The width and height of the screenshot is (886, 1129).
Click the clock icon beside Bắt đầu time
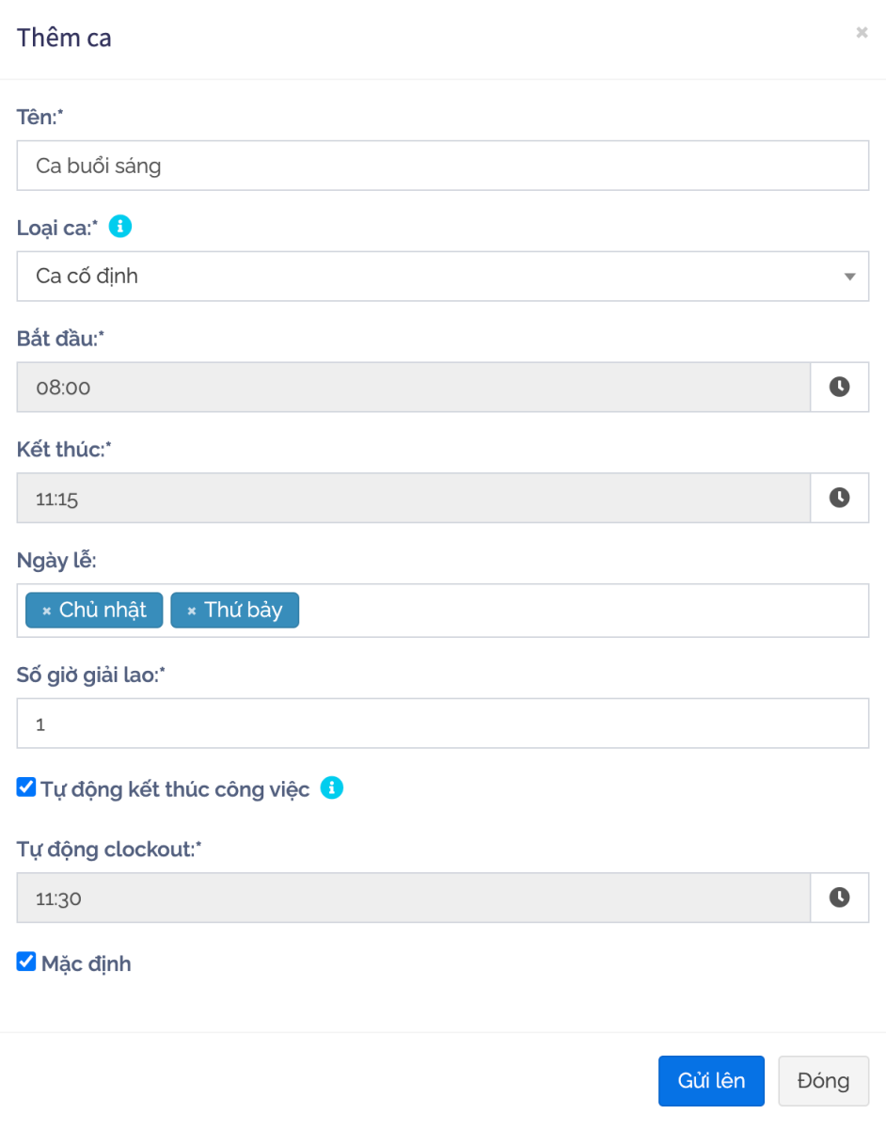839,387
